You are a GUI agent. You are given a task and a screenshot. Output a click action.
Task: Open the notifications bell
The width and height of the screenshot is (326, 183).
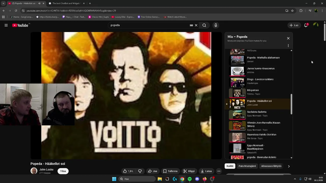pyautogui.click(x=306, y=25)
